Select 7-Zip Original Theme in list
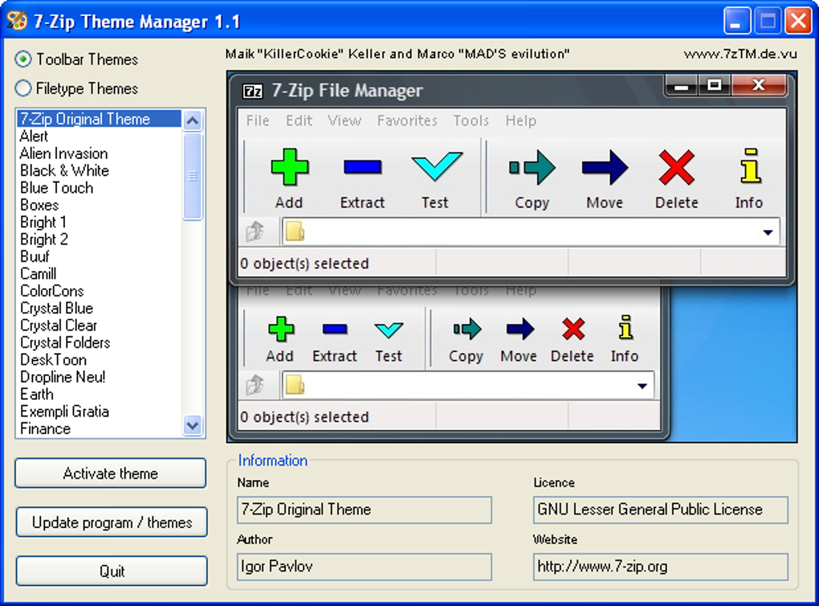Viewport: 819px width, 606px height. (100, 119)
